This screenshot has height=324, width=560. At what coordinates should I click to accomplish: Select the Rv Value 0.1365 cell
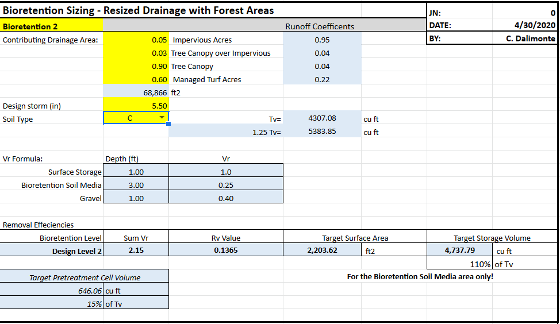point(226,250)
